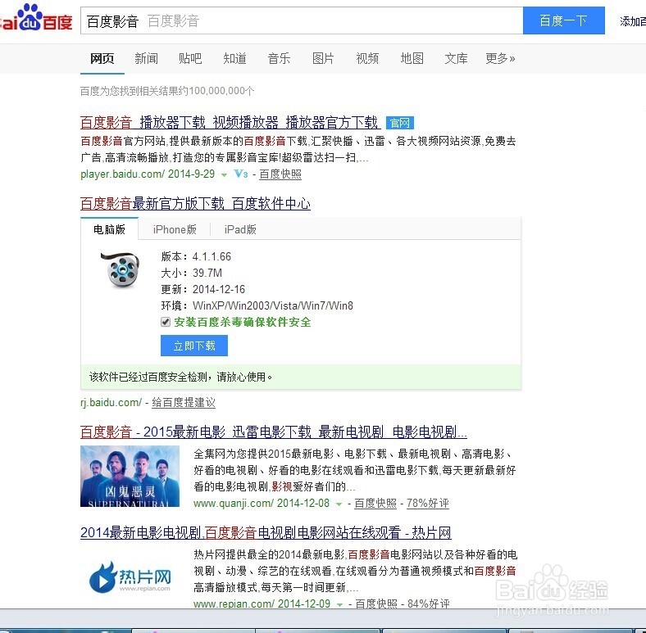Click into the search input field
646x633 pixels.
point(302,20)
